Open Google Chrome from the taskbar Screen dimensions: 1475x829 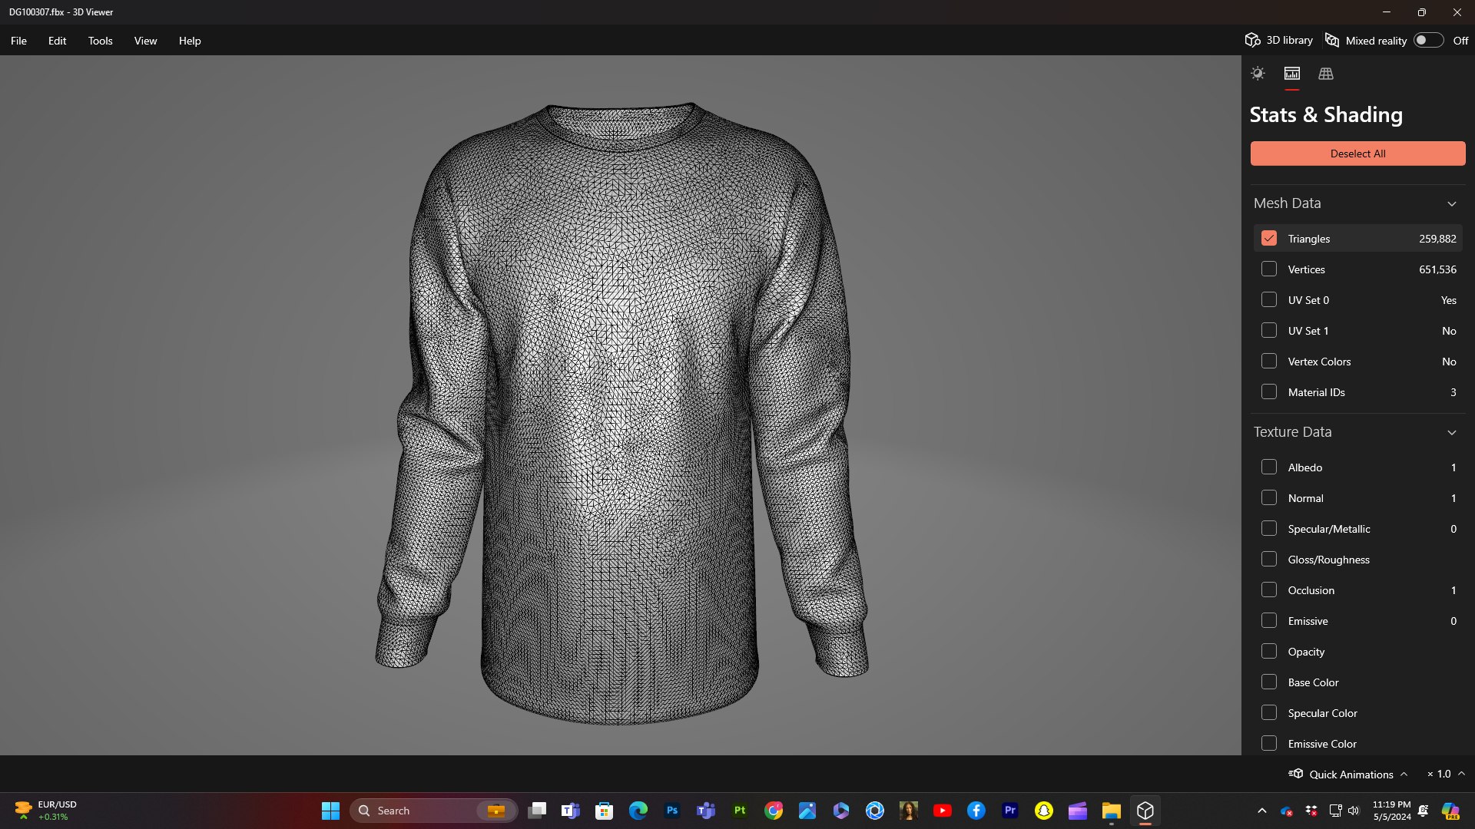[774, 811]
